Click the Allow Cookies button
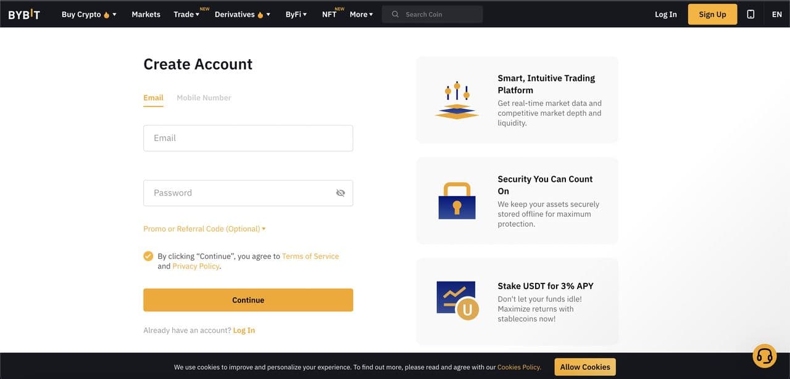This screenshot has height=379, width=790. 584,367
